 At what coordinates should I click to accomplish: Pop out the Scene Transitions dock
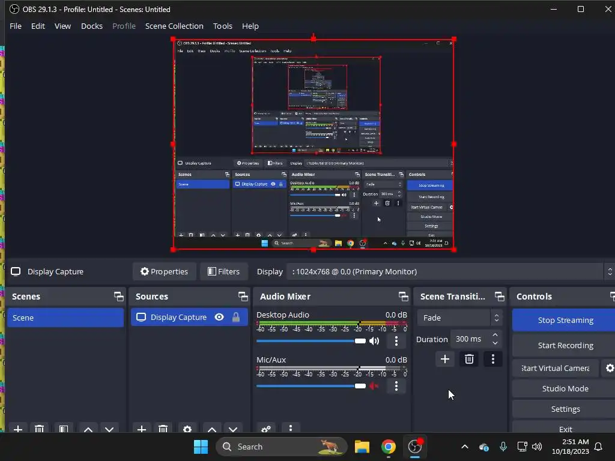[x=499, y=297]
